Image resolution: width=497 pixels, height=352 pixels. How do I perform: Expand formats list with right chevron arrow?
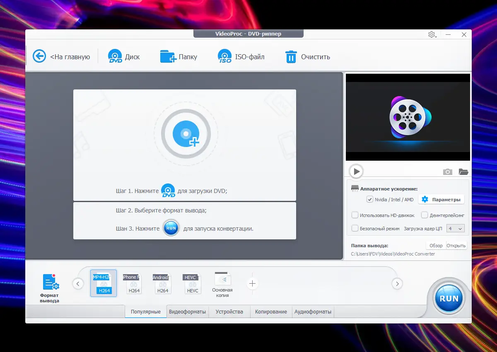click(397, 284)
